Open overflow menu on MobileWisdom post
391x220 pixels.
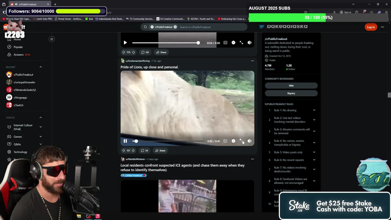(252, 159)
